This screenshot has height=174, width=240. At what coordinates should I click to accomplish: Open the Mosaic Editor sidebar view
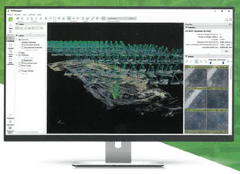[x=11, y=53]
